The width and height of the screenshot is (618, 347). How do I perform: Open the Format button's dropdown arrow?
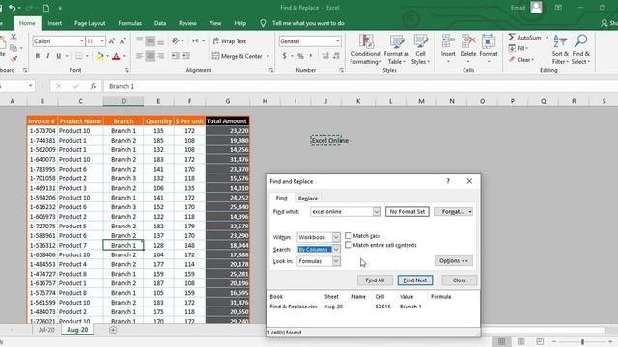click(470, 212)
